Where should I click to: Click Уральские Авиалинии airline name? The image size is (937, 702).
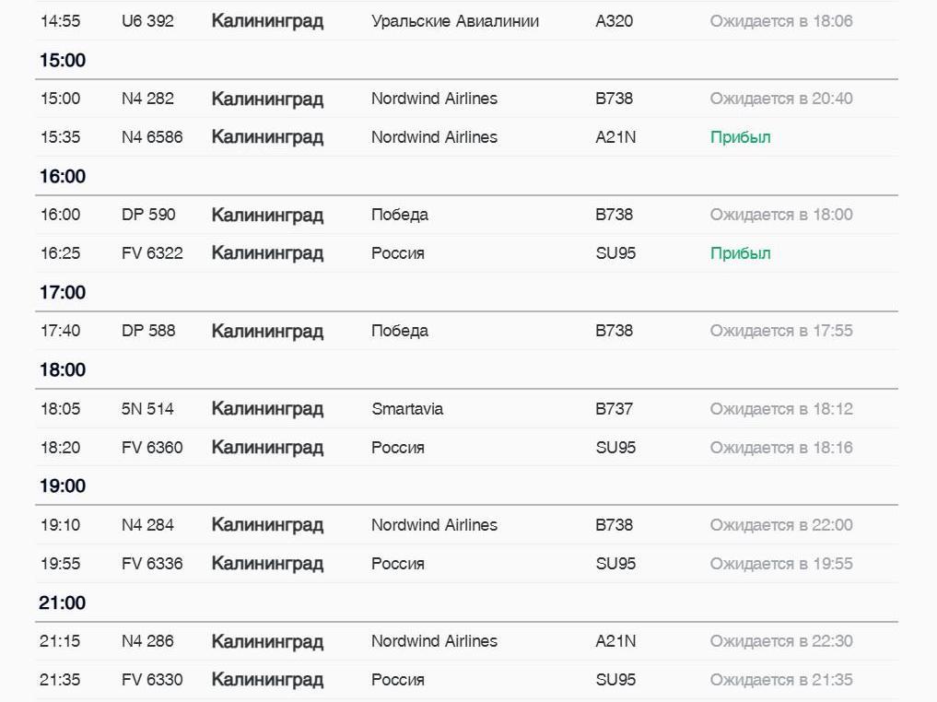455,21
